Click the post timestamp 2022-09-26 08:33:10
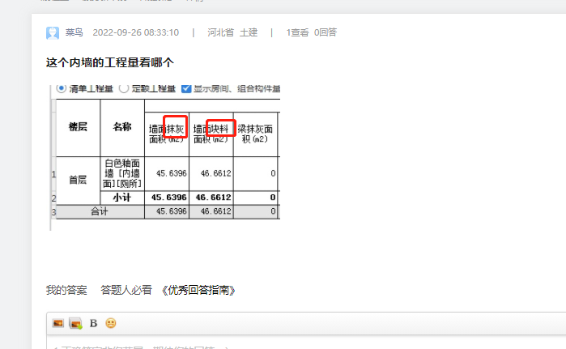This screenshot has height=349, width=566. click(x=136, y=32)
